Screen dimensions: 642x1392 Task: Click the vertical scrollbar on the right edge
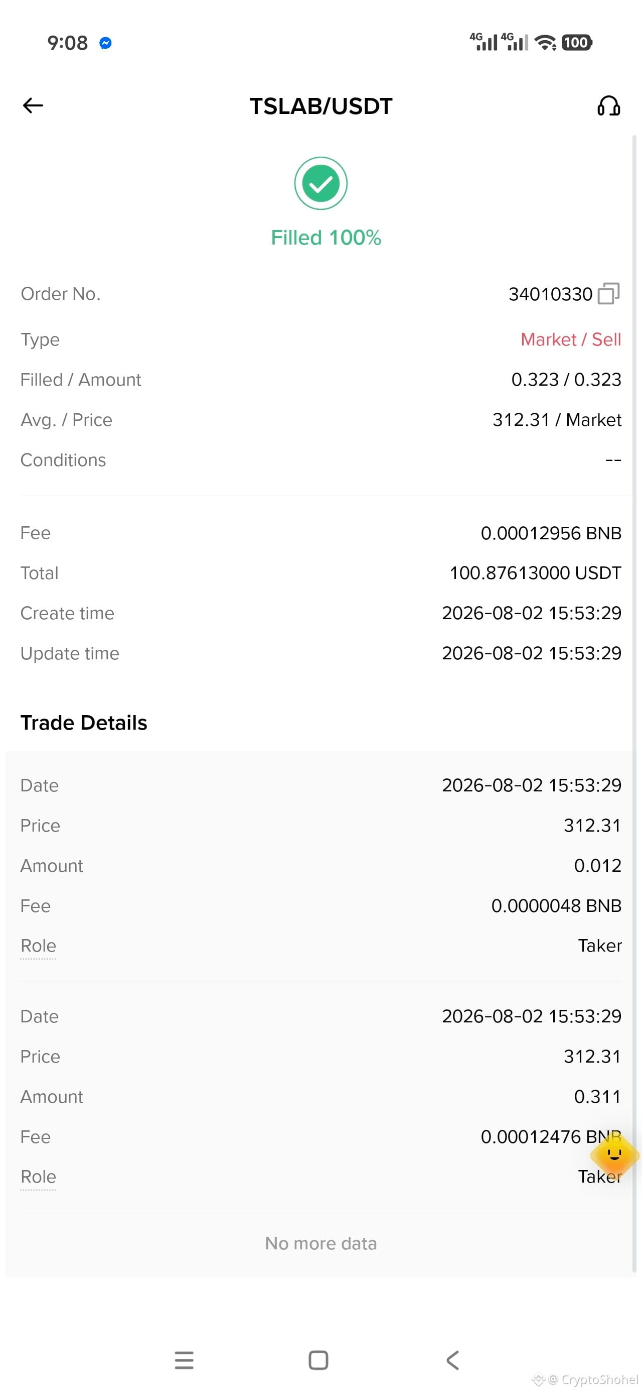pos(634,703)
